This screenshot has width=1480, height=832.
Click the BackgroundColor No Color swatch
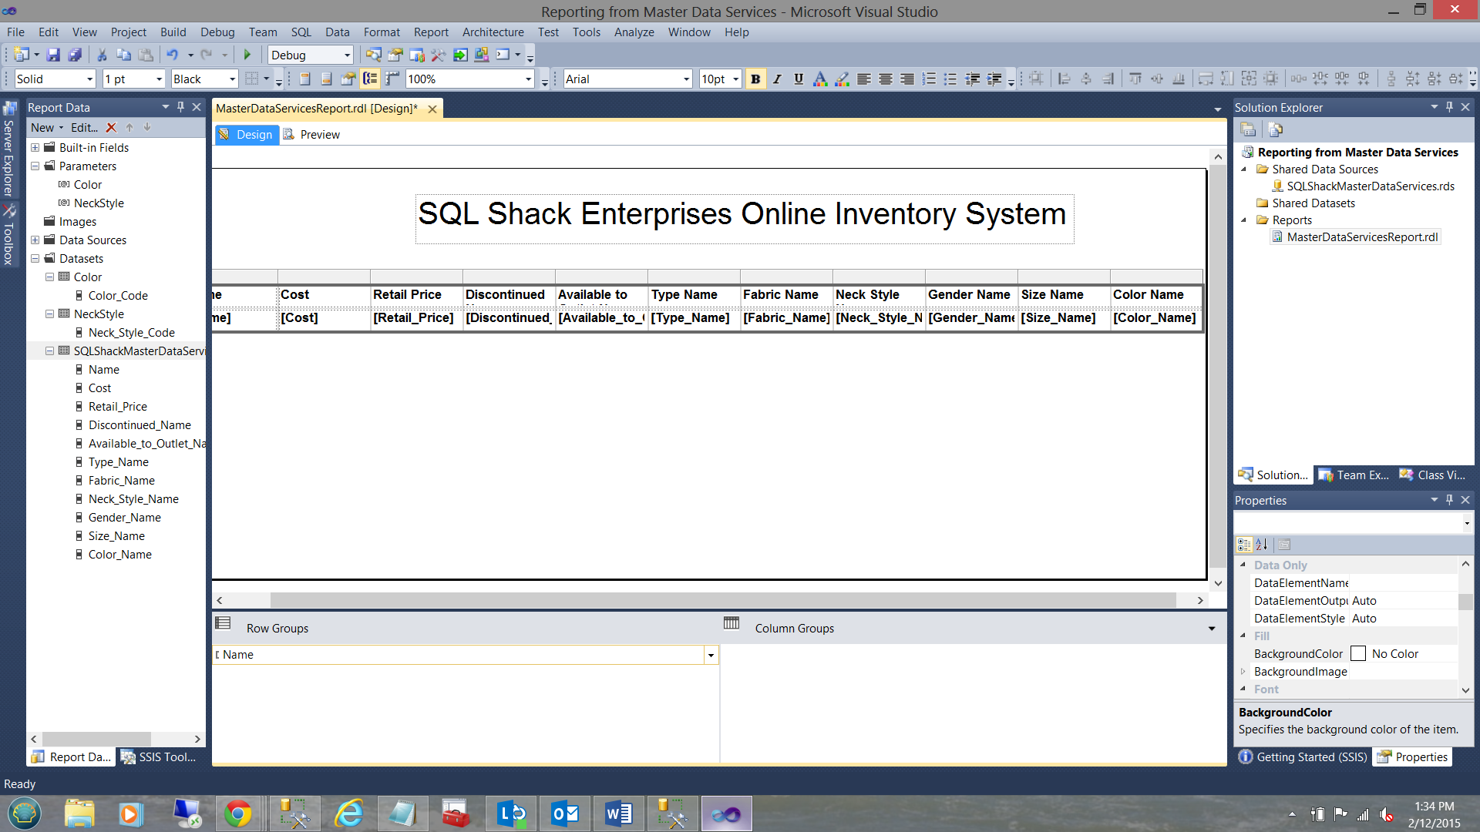(1358, 654)
